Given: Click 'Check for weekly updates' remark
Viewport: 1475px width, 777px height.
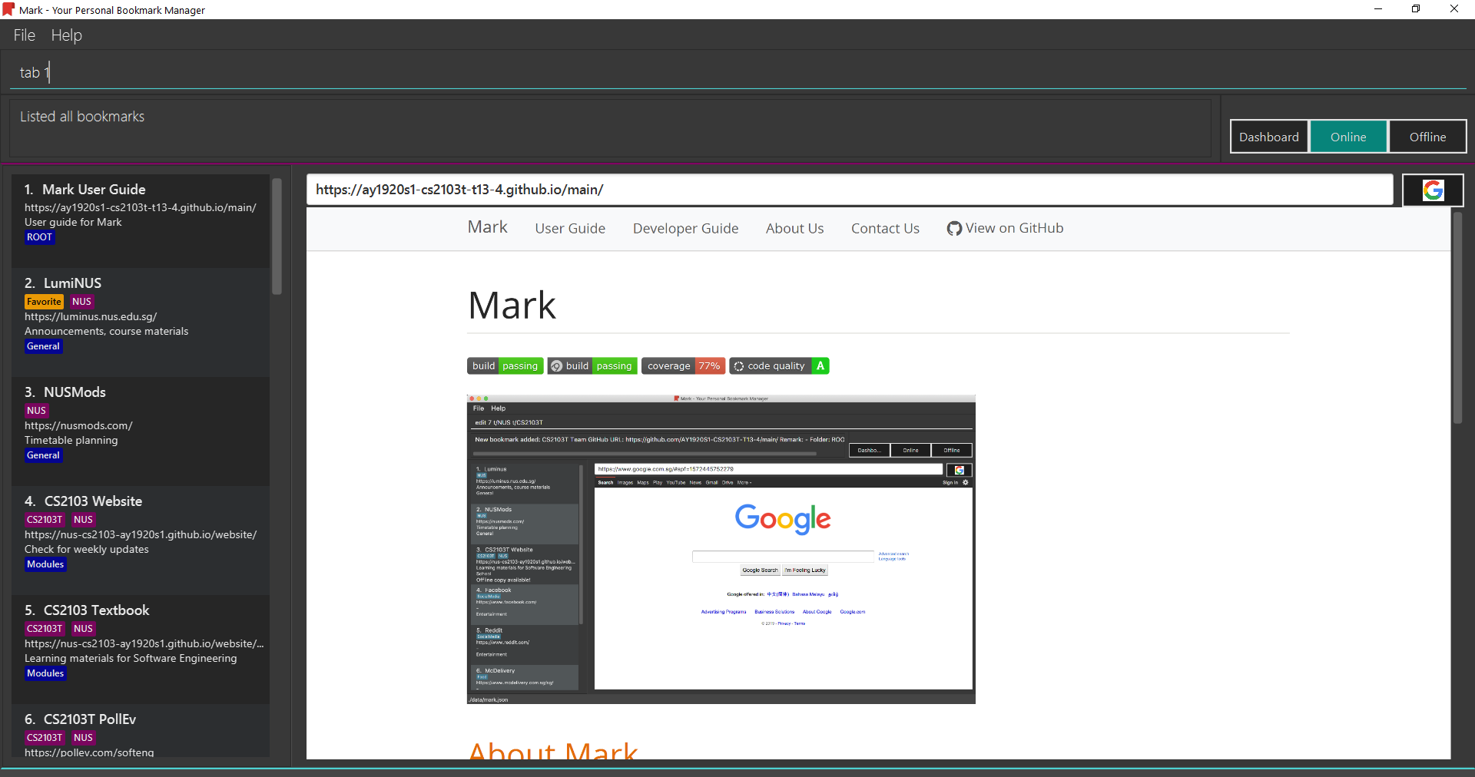Looking at the screenshot, I should click(x=87, y=550).
